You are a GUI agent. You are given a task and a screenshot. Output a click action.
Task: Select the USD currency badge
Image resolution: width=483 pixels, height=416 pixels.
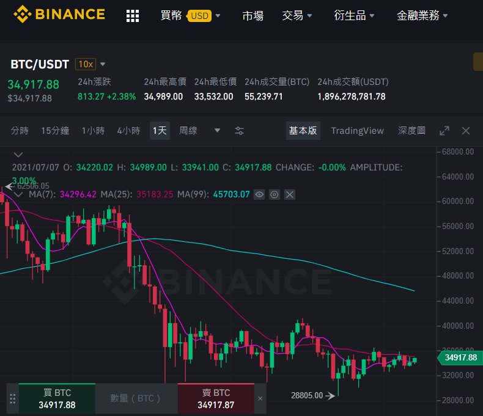199,16
